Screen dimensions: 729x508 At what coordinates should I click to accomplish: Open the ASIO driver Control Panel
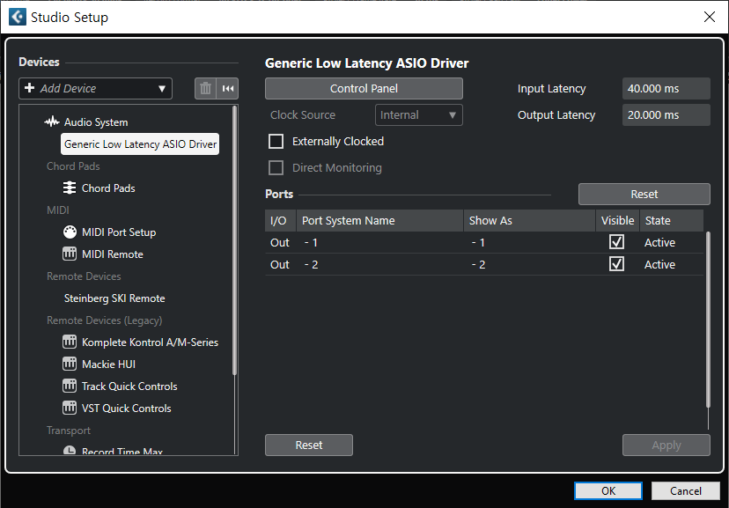[364, 88]
